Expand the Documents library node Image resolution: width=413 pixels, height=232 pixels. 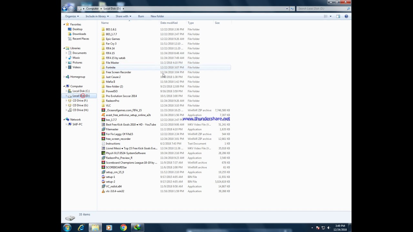click(x=66, y=53)
